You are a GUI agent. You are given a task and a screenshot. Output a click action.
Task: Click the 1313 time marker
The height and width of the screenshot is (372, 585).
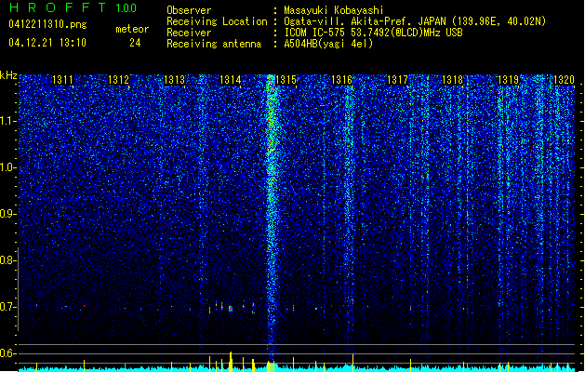(x=174, y=80)
